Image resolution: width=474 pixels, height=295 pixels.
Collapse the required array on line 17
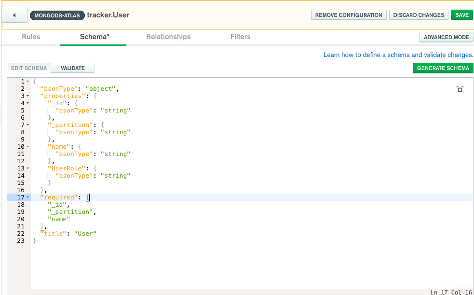28,197
